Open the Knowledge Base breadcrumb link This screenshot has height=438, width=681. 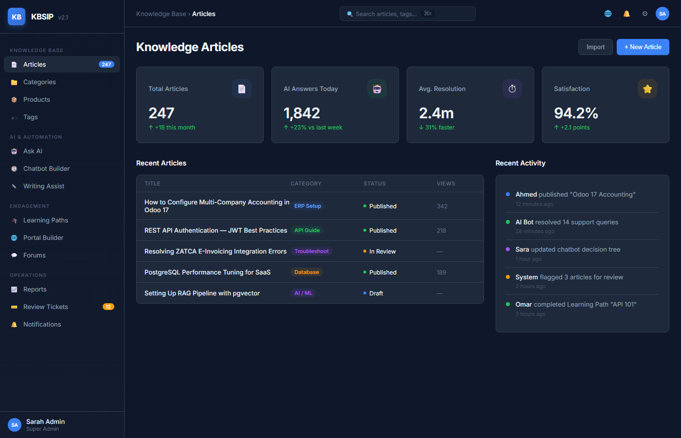161,14
